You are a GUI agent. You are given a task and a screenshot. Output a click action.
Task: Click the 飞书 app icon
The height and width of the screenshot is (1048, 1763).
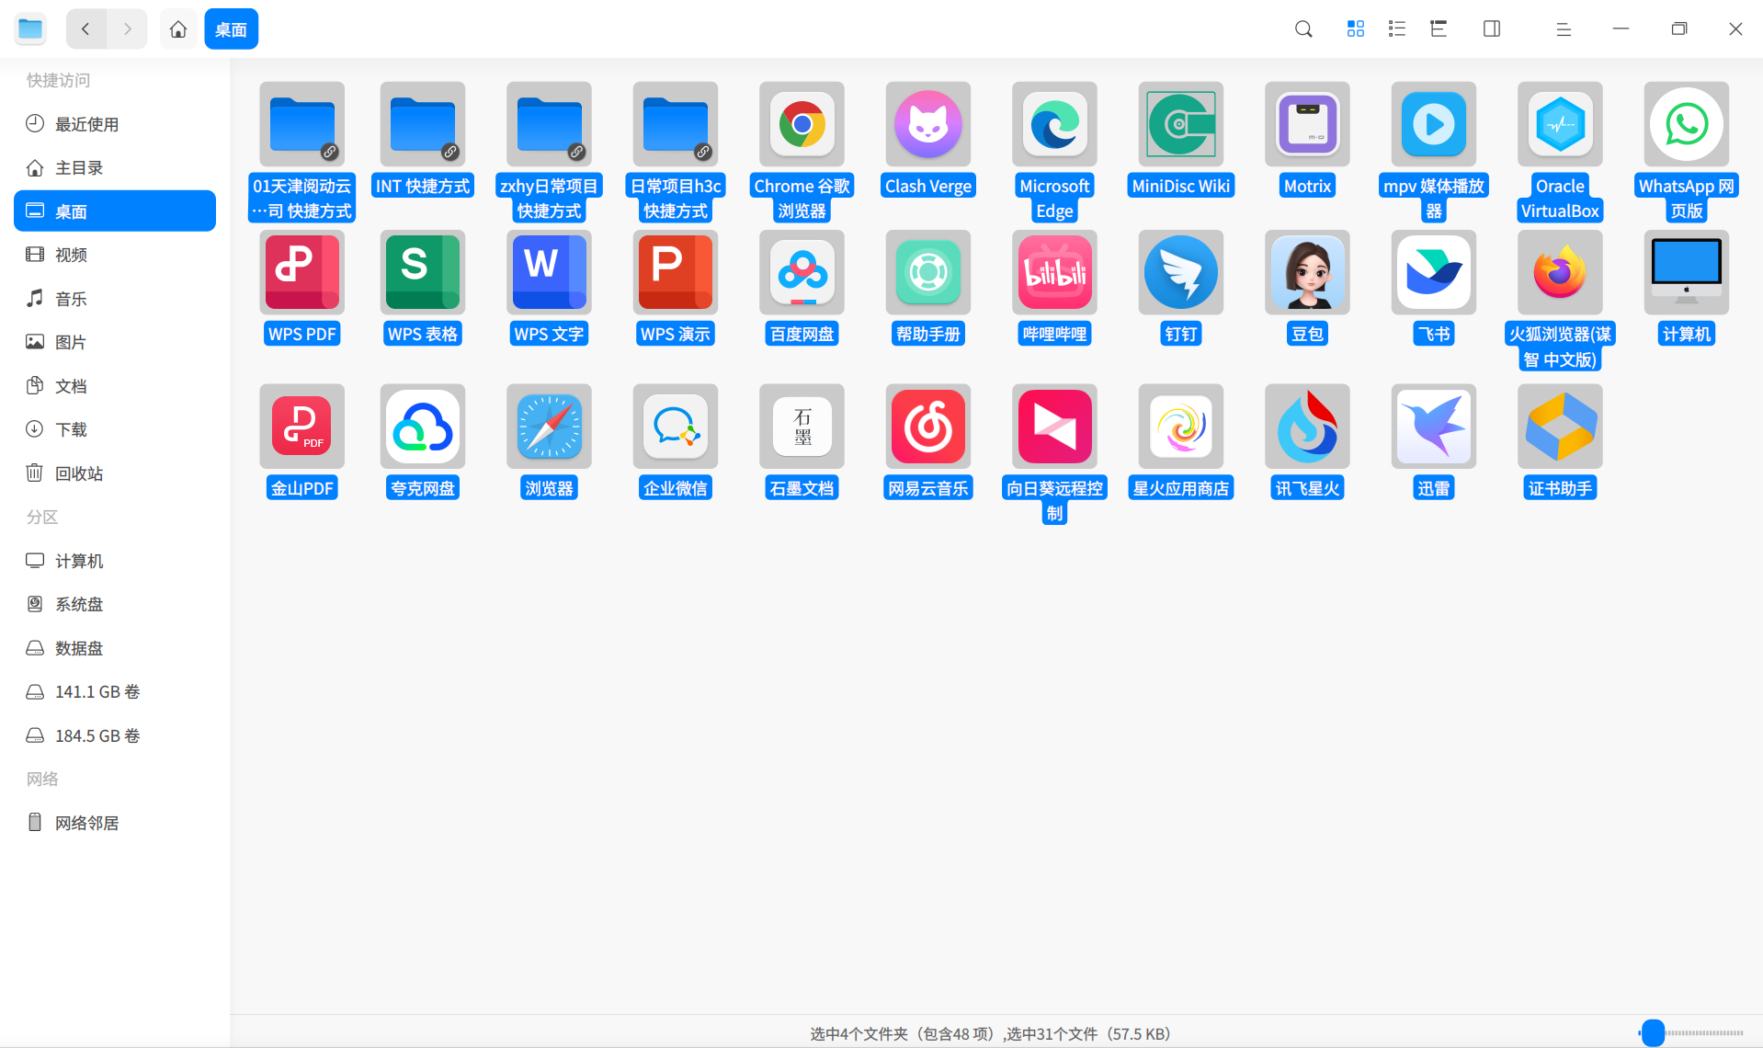click(1434, 272)
